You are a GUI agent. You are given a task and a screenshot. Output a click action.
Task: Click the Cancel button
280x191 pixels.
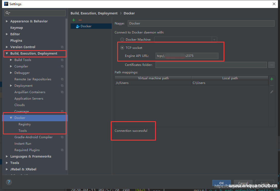[243, 183]
